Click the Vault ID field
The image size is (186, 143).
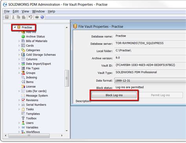150,65
